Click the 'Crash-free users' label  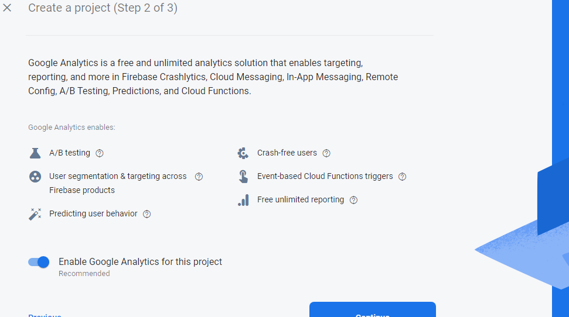point(287,153)
